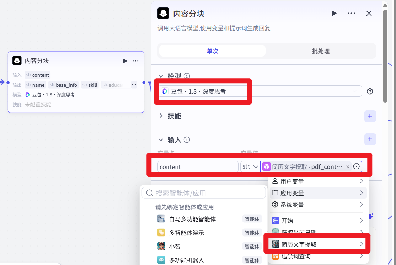This screenshot has height=265, width=396.
Task: Click str.content input tag on card
Action: point(38,75)
